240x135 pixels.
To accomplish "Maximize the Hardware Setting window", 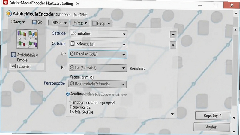I will pyautogui.click(x=216, y=5).
